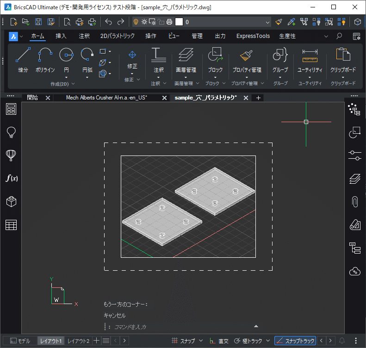366x348 pixels.
Task: Toggle Snap (スナップ) in status bar
Action: (184, 341)
